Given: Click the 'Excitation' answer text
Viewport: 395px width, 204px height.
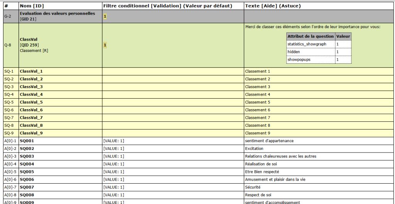Looking at the screenshot, I should click(x=254, y=149).
